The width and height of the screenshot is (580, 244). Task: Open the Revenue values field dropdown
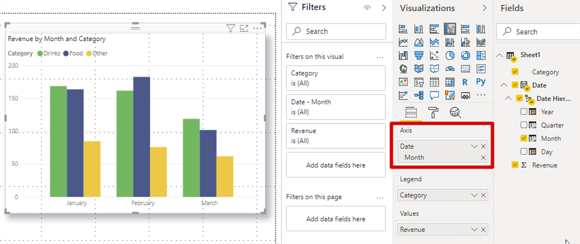tap(474, 230)
